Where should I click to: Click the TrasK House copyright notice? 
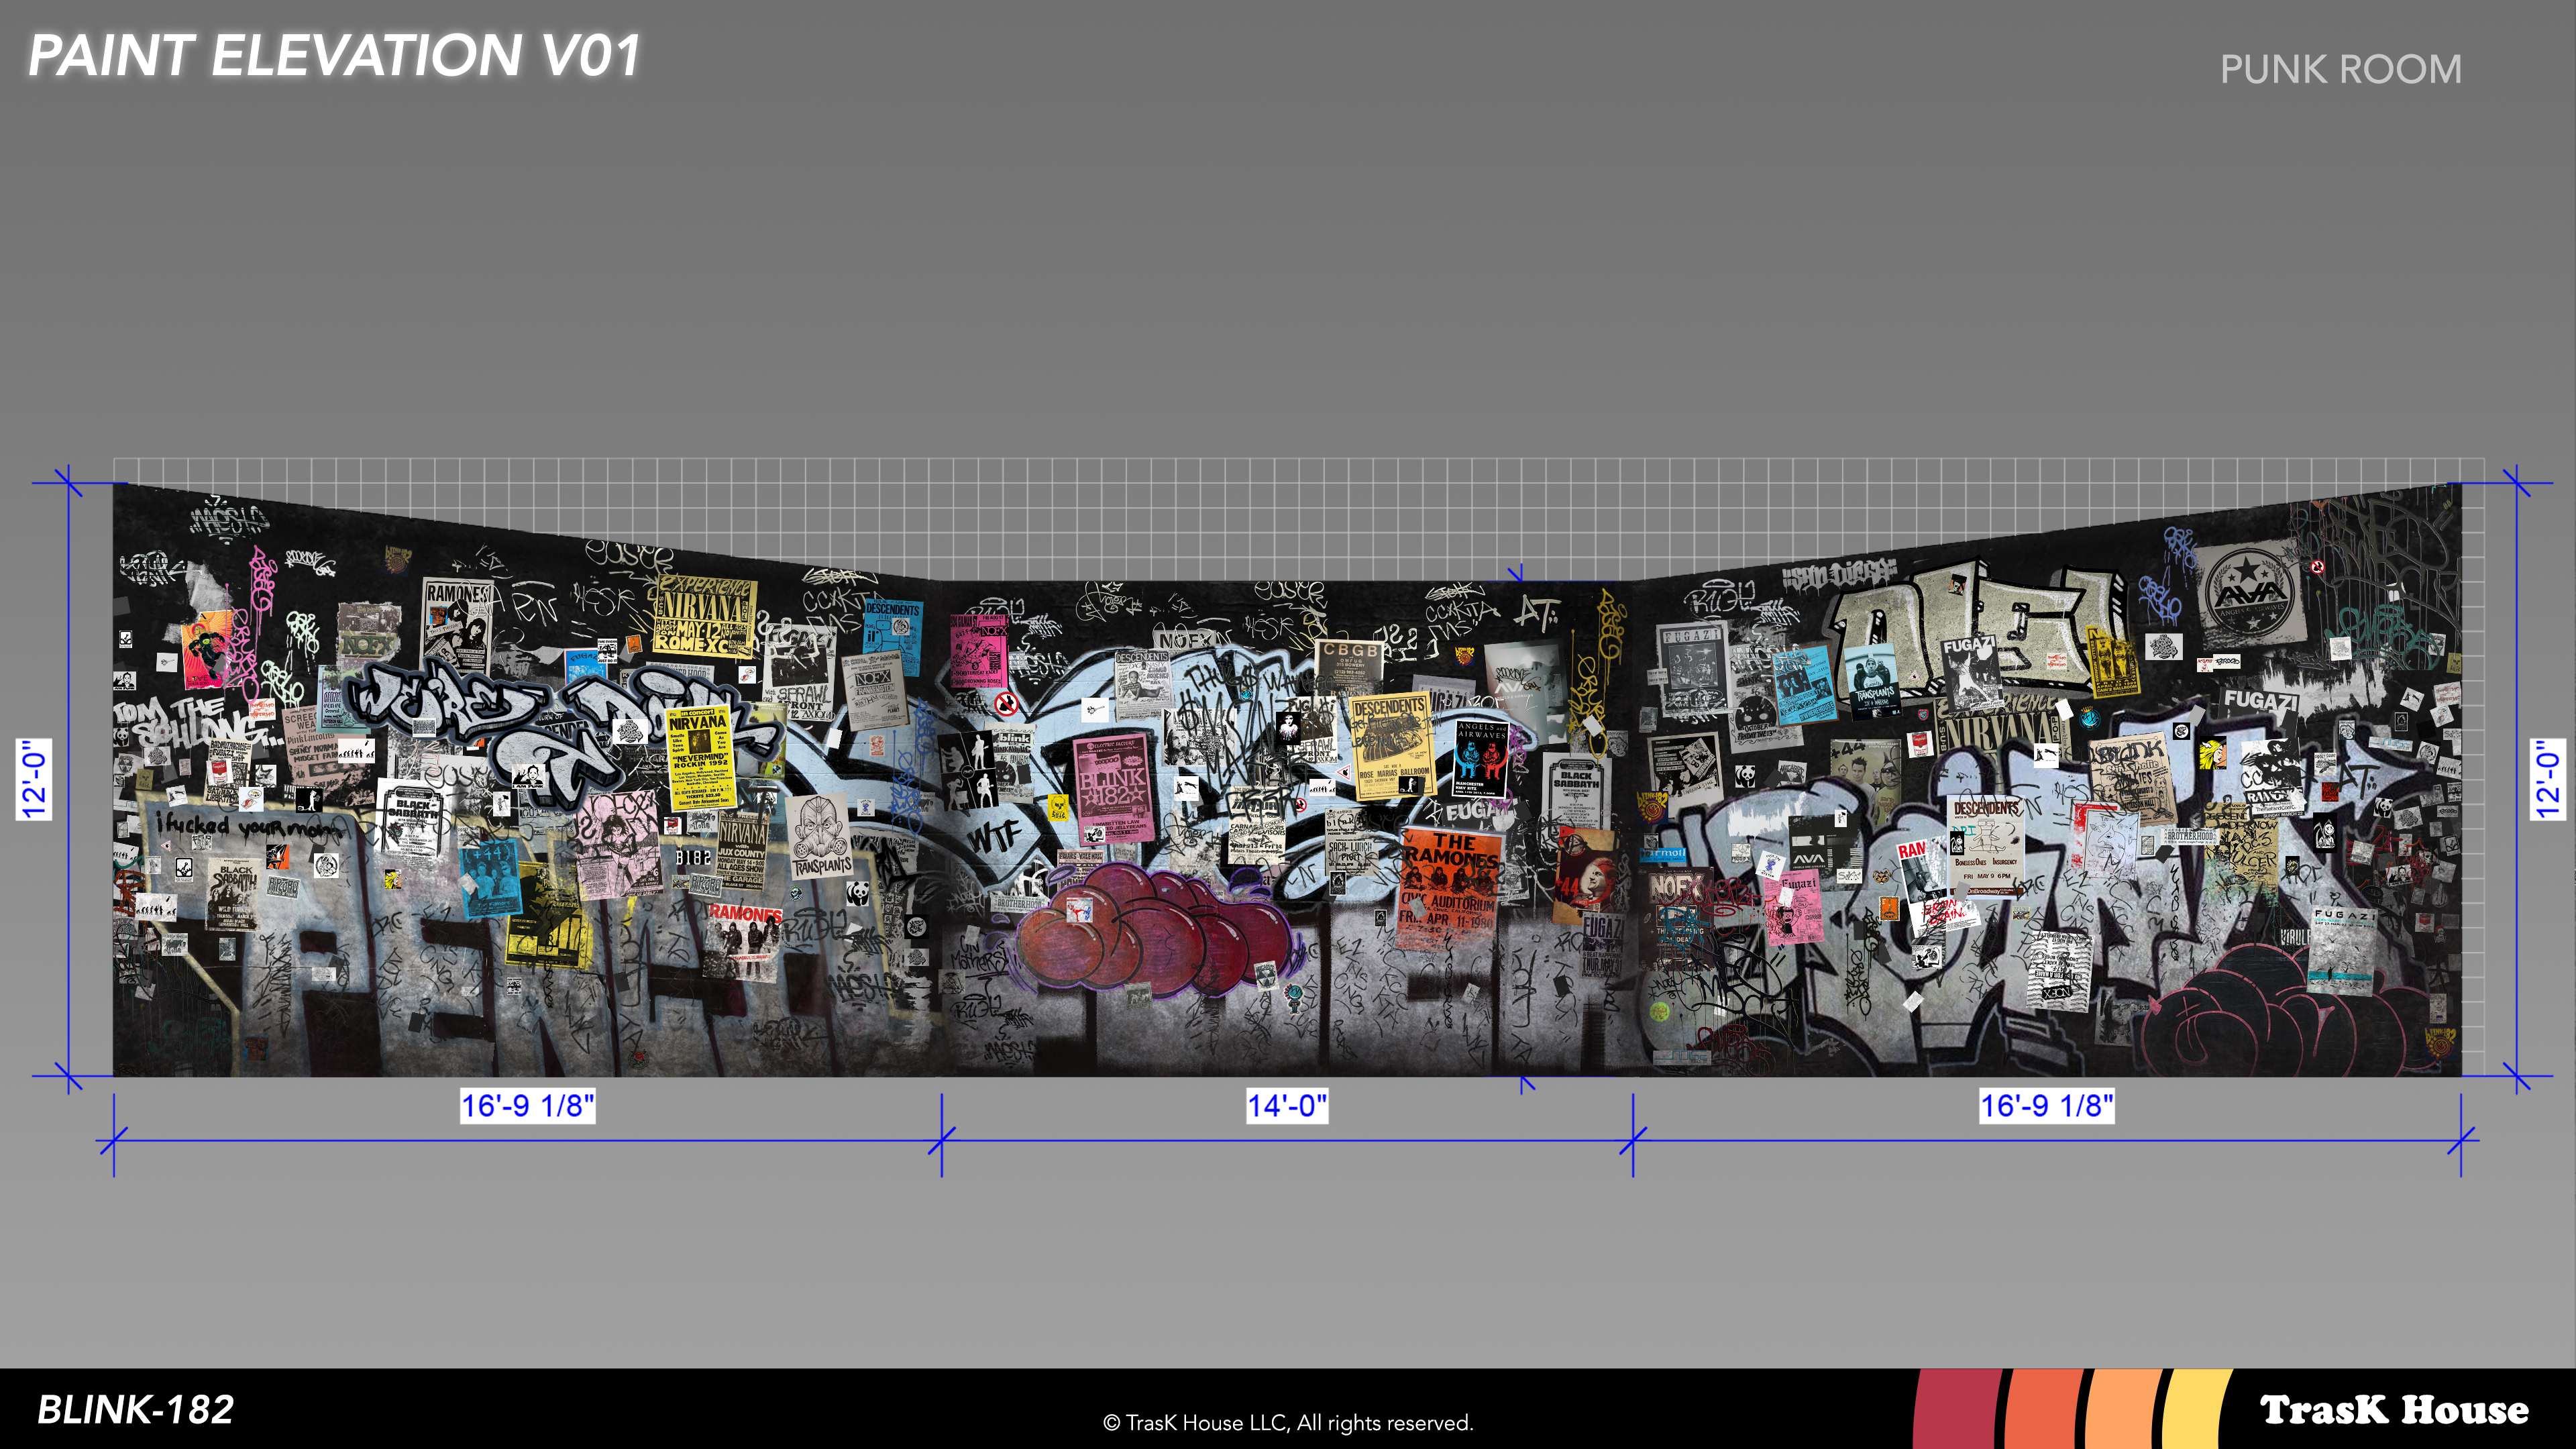click(1288, 1423)
